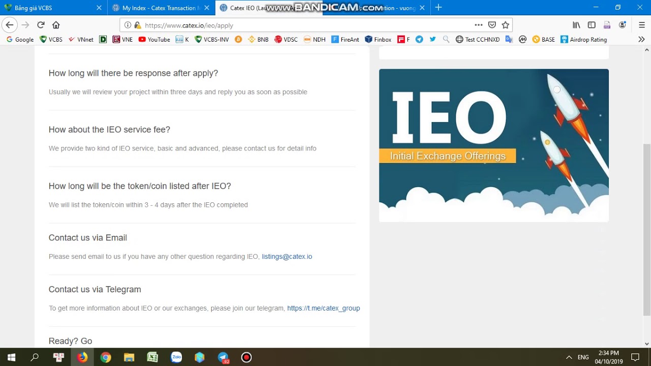Click the ENG language indicator

click(x=583, y=357)
